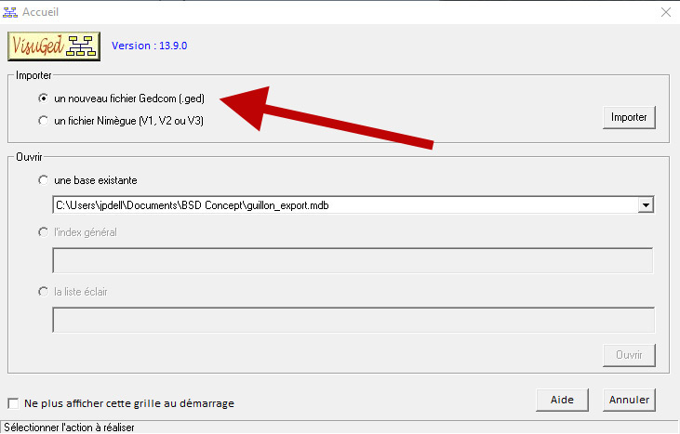680x434 pixels.
Task: Click the Ouvrir button
Action: pyautogui.click(x=629, y=355)
